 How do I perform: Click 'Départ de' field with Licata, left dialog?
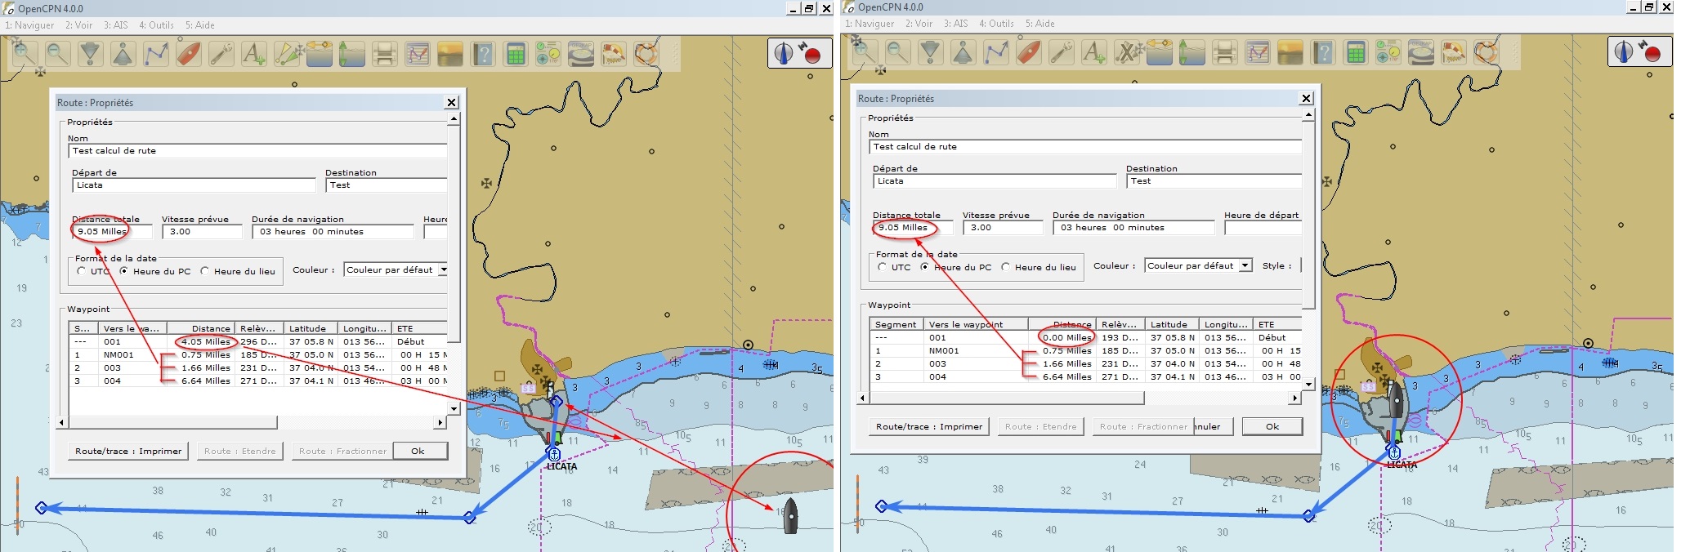(194, 185)
